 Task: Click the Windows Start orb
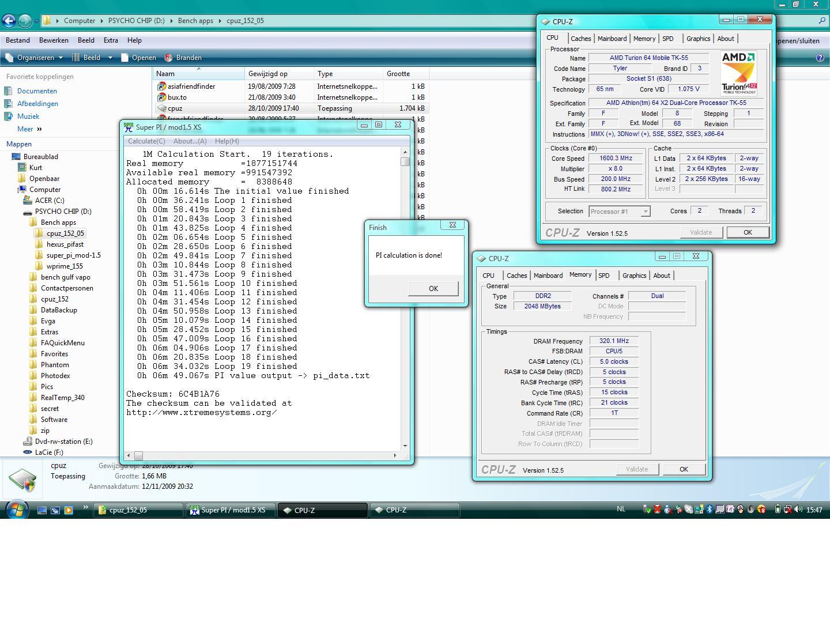(x=17, y=510)
